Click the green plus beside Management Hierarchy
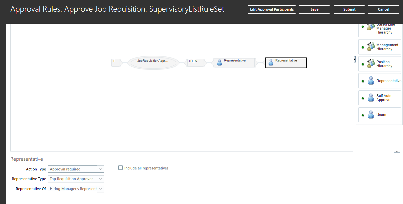The width and height of the screenshot is (403, 204). [363, 47]
